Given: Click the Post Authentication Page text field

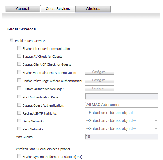Looking at the screenshot, I should click(x=122, y=96).
